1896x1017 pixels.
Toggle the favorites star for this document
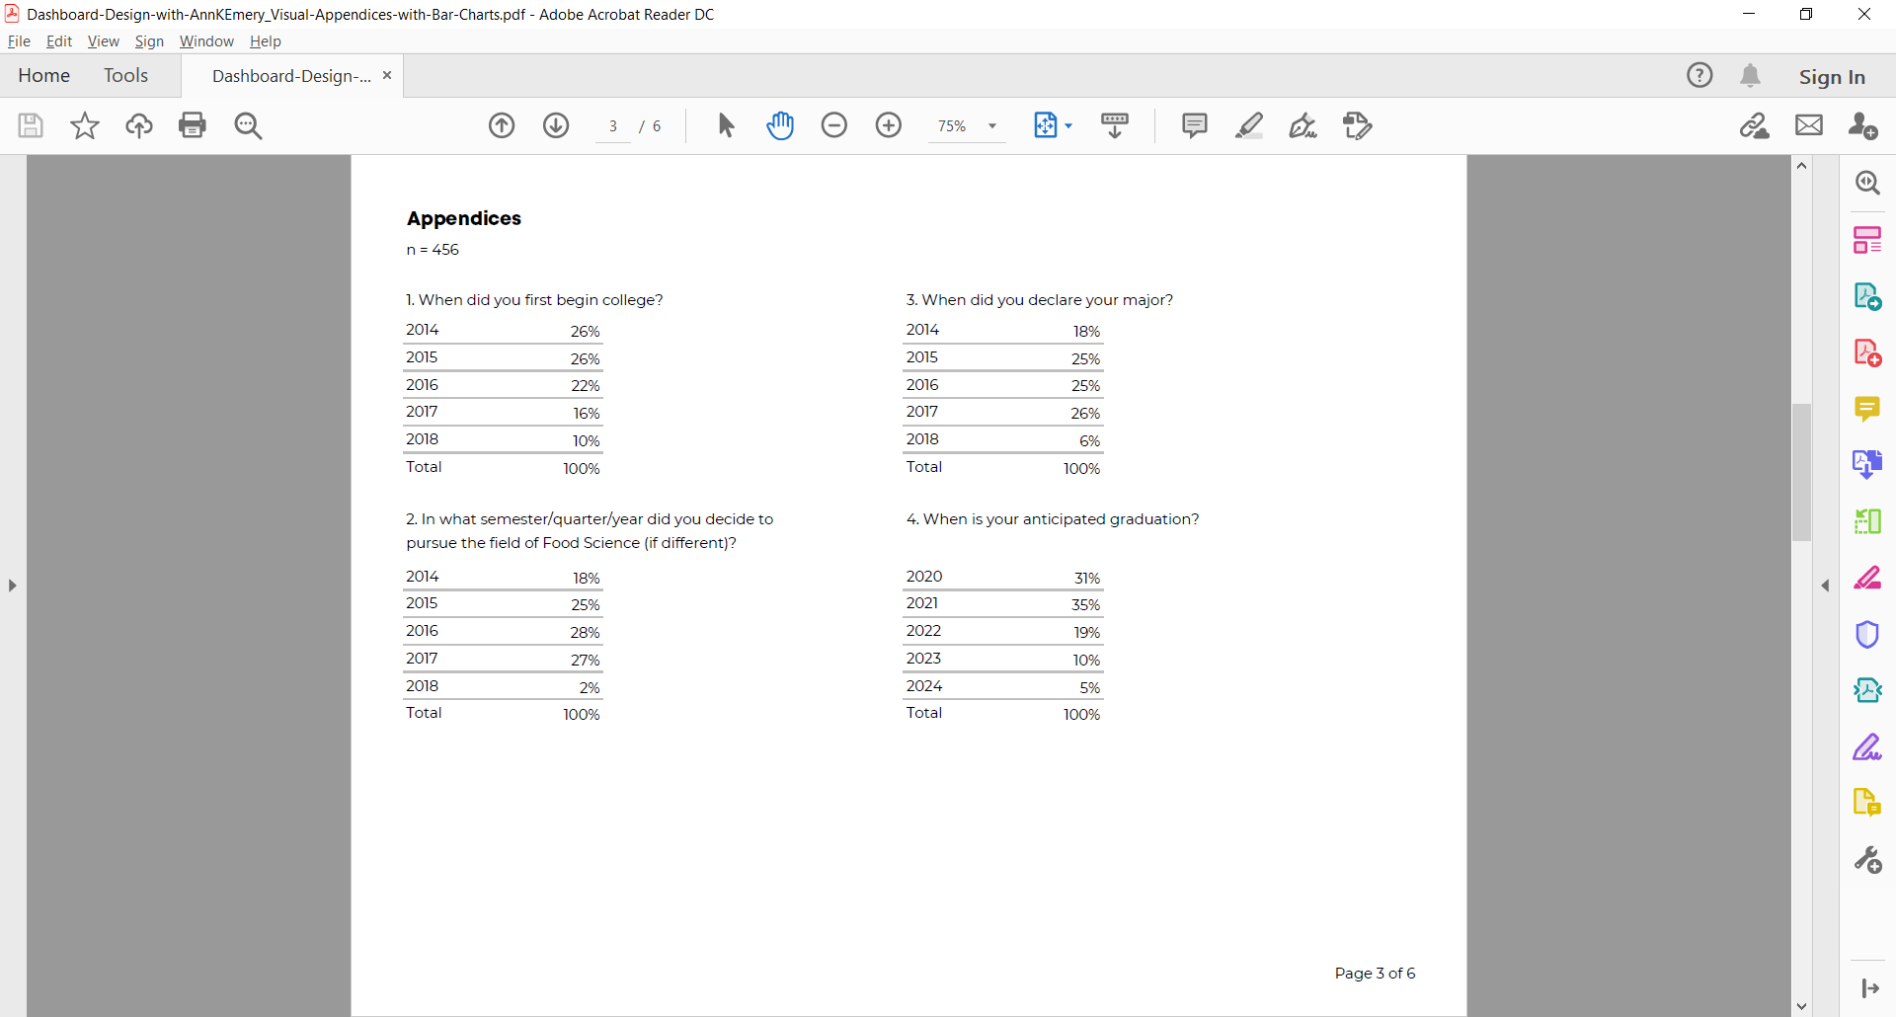(x=84, y=125)
